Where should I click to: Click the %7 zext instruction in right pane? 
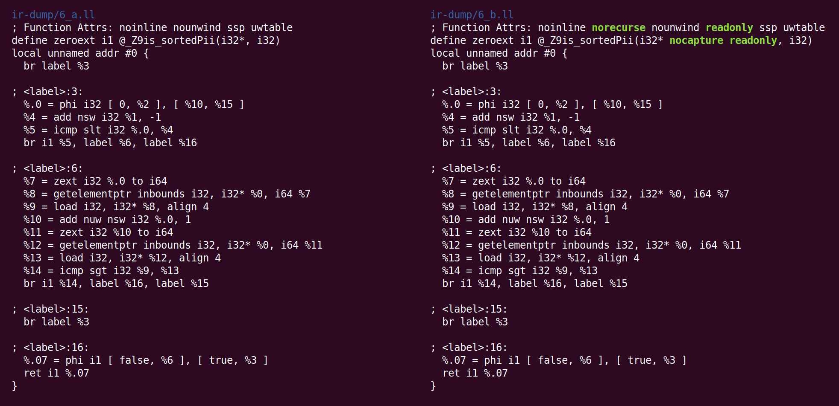click(x=513, y=181)
